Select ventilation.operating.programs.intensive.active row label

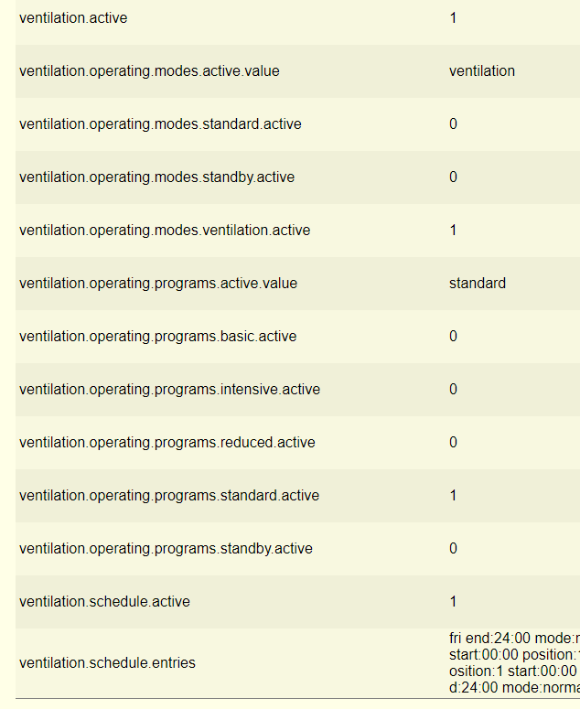pos(169,390)
